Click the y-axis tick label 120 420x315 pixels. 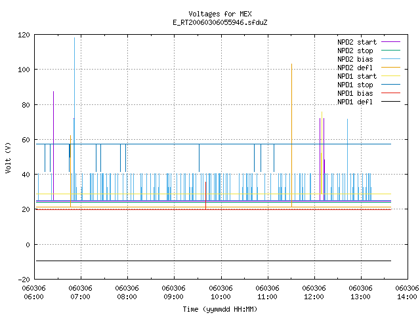24,35
